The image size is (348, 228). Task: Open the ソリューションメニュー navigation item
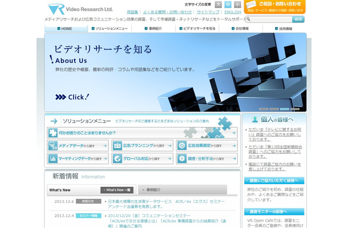(110, 28)
